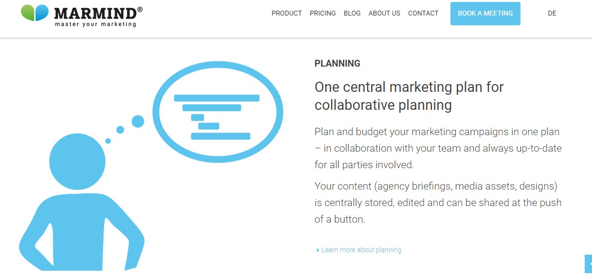
Task: Click the blue tab at bottom-right edge
Action: click(588, 264)
